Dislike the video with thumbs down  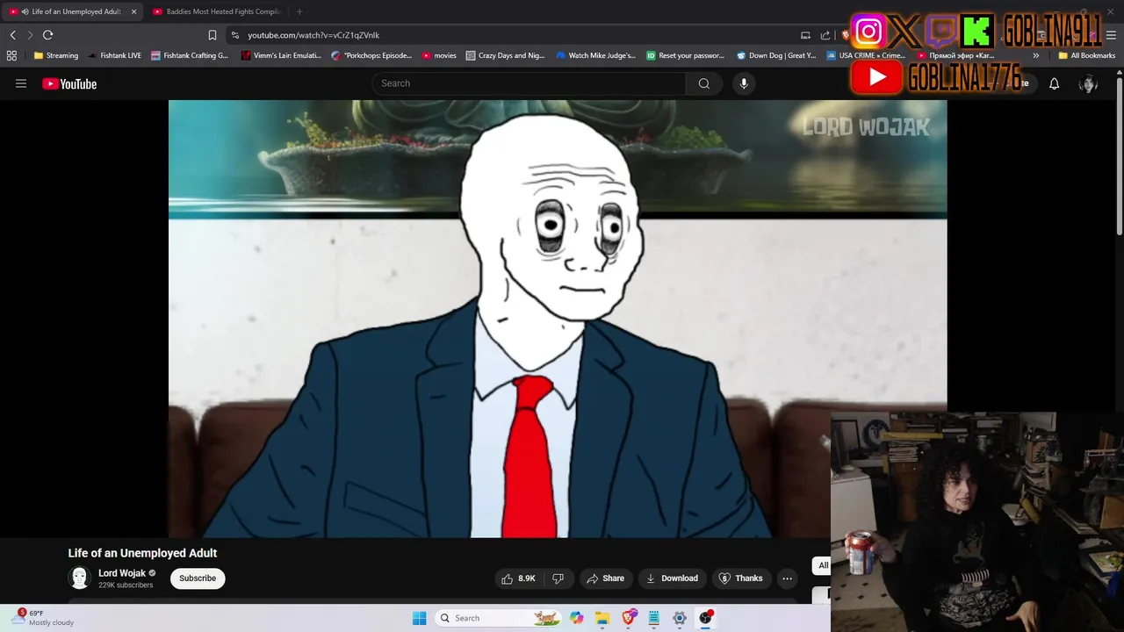point(558,578)
